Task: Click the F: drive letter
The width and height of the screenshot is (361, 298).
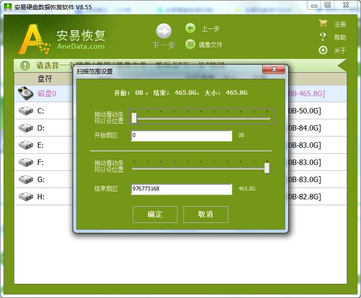Action: tap(40, 162)
